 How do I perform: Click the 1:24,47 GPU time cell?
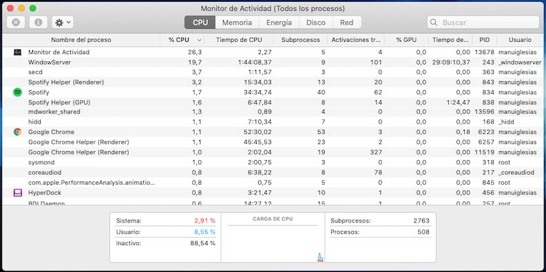coord(459,102)
